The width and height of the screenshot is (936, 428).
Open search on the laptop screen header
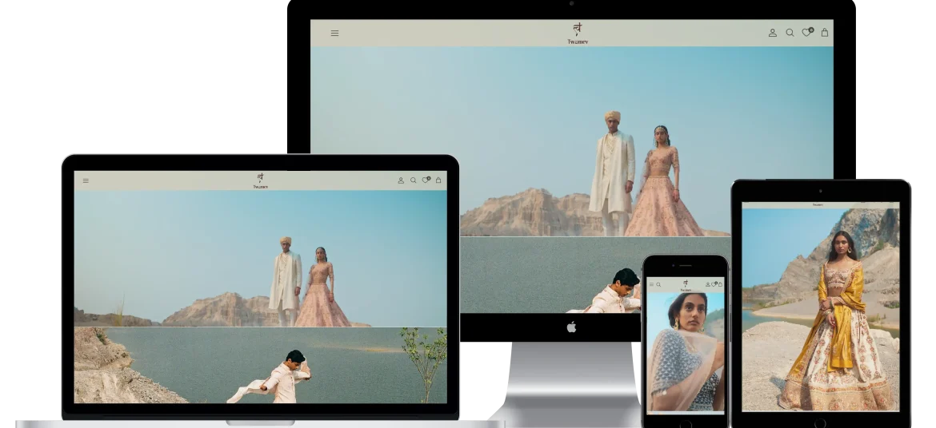coord(414,180)
